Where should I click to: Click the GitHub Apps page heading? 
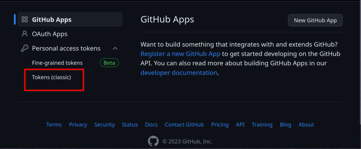[167, 19]
